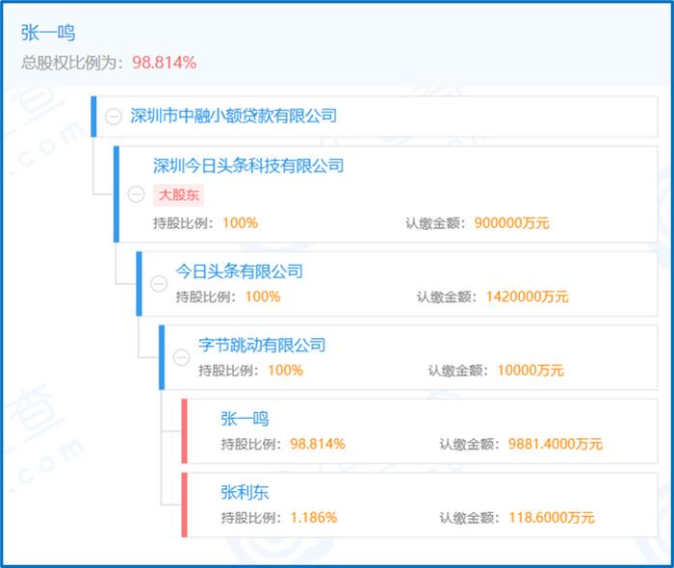Click the 大股东 tag
This screenshot has height=568, width=674.
point(179,195)
